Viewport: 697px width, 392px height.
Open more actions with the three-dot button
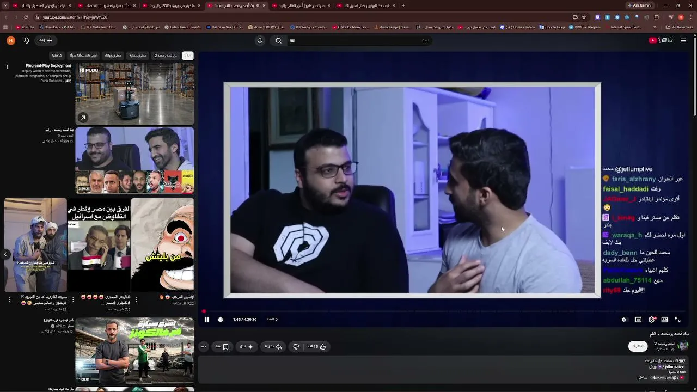coord(204,346)
